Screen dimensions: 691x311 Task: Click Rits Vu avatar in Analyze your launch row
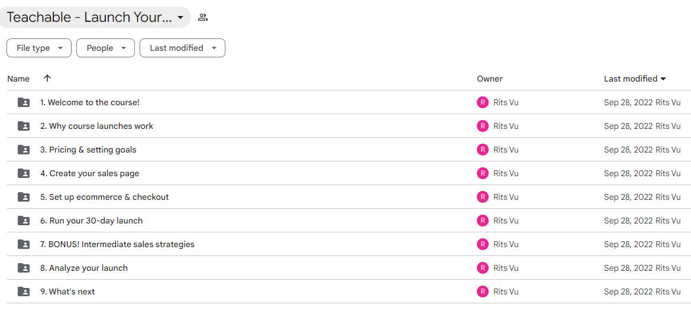[483, 268]
